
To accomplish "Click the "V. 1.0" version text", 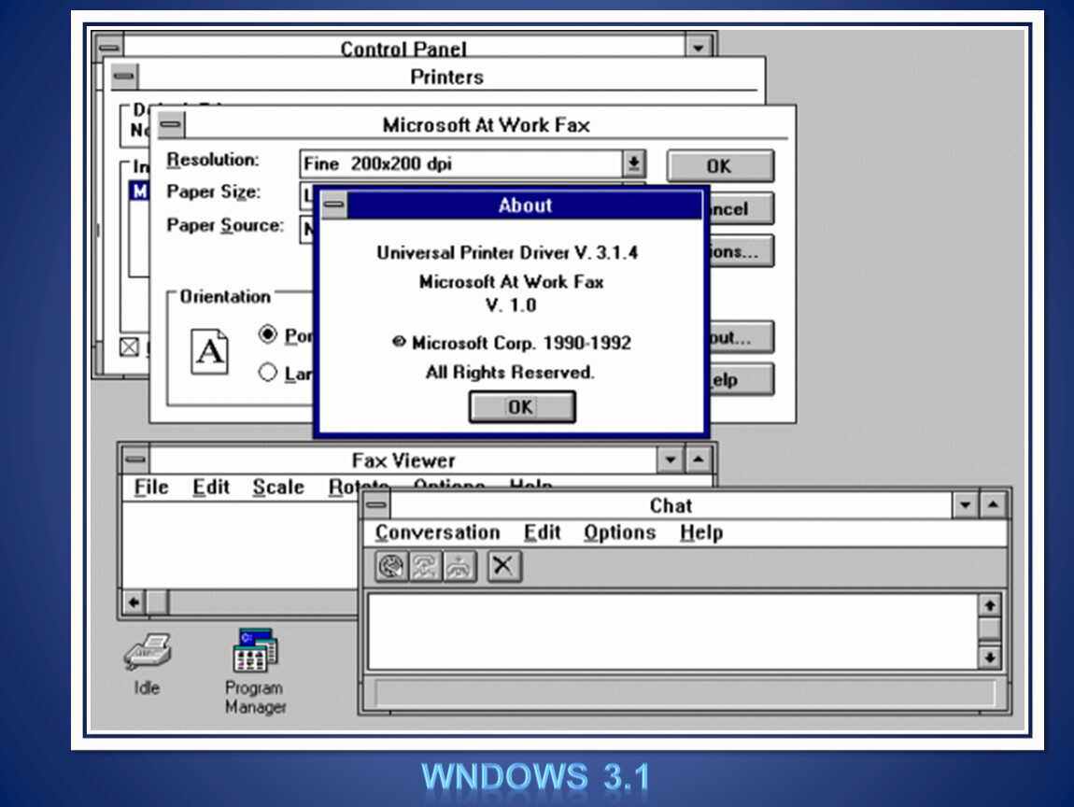I will (511, 304).
